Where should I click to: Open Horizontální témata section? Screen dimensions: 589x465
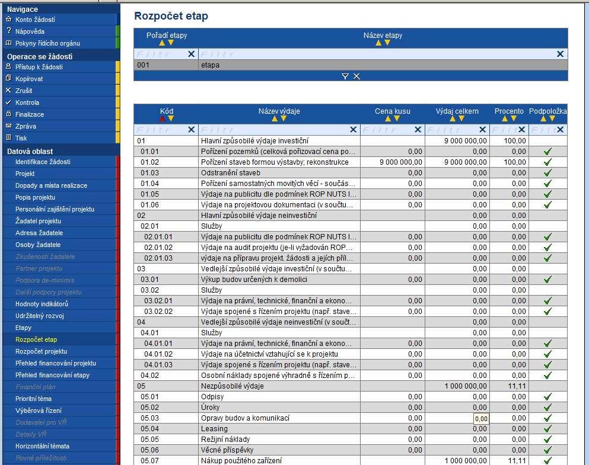(x=43, y=446)
